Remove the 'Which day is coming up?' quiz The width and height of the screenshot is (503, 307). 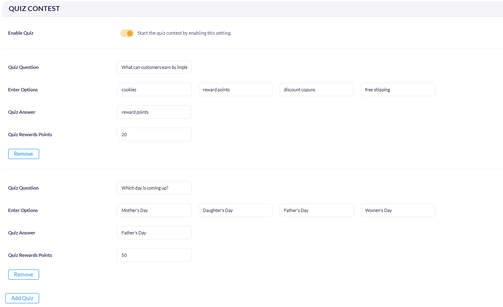click(x=24, y=274)
